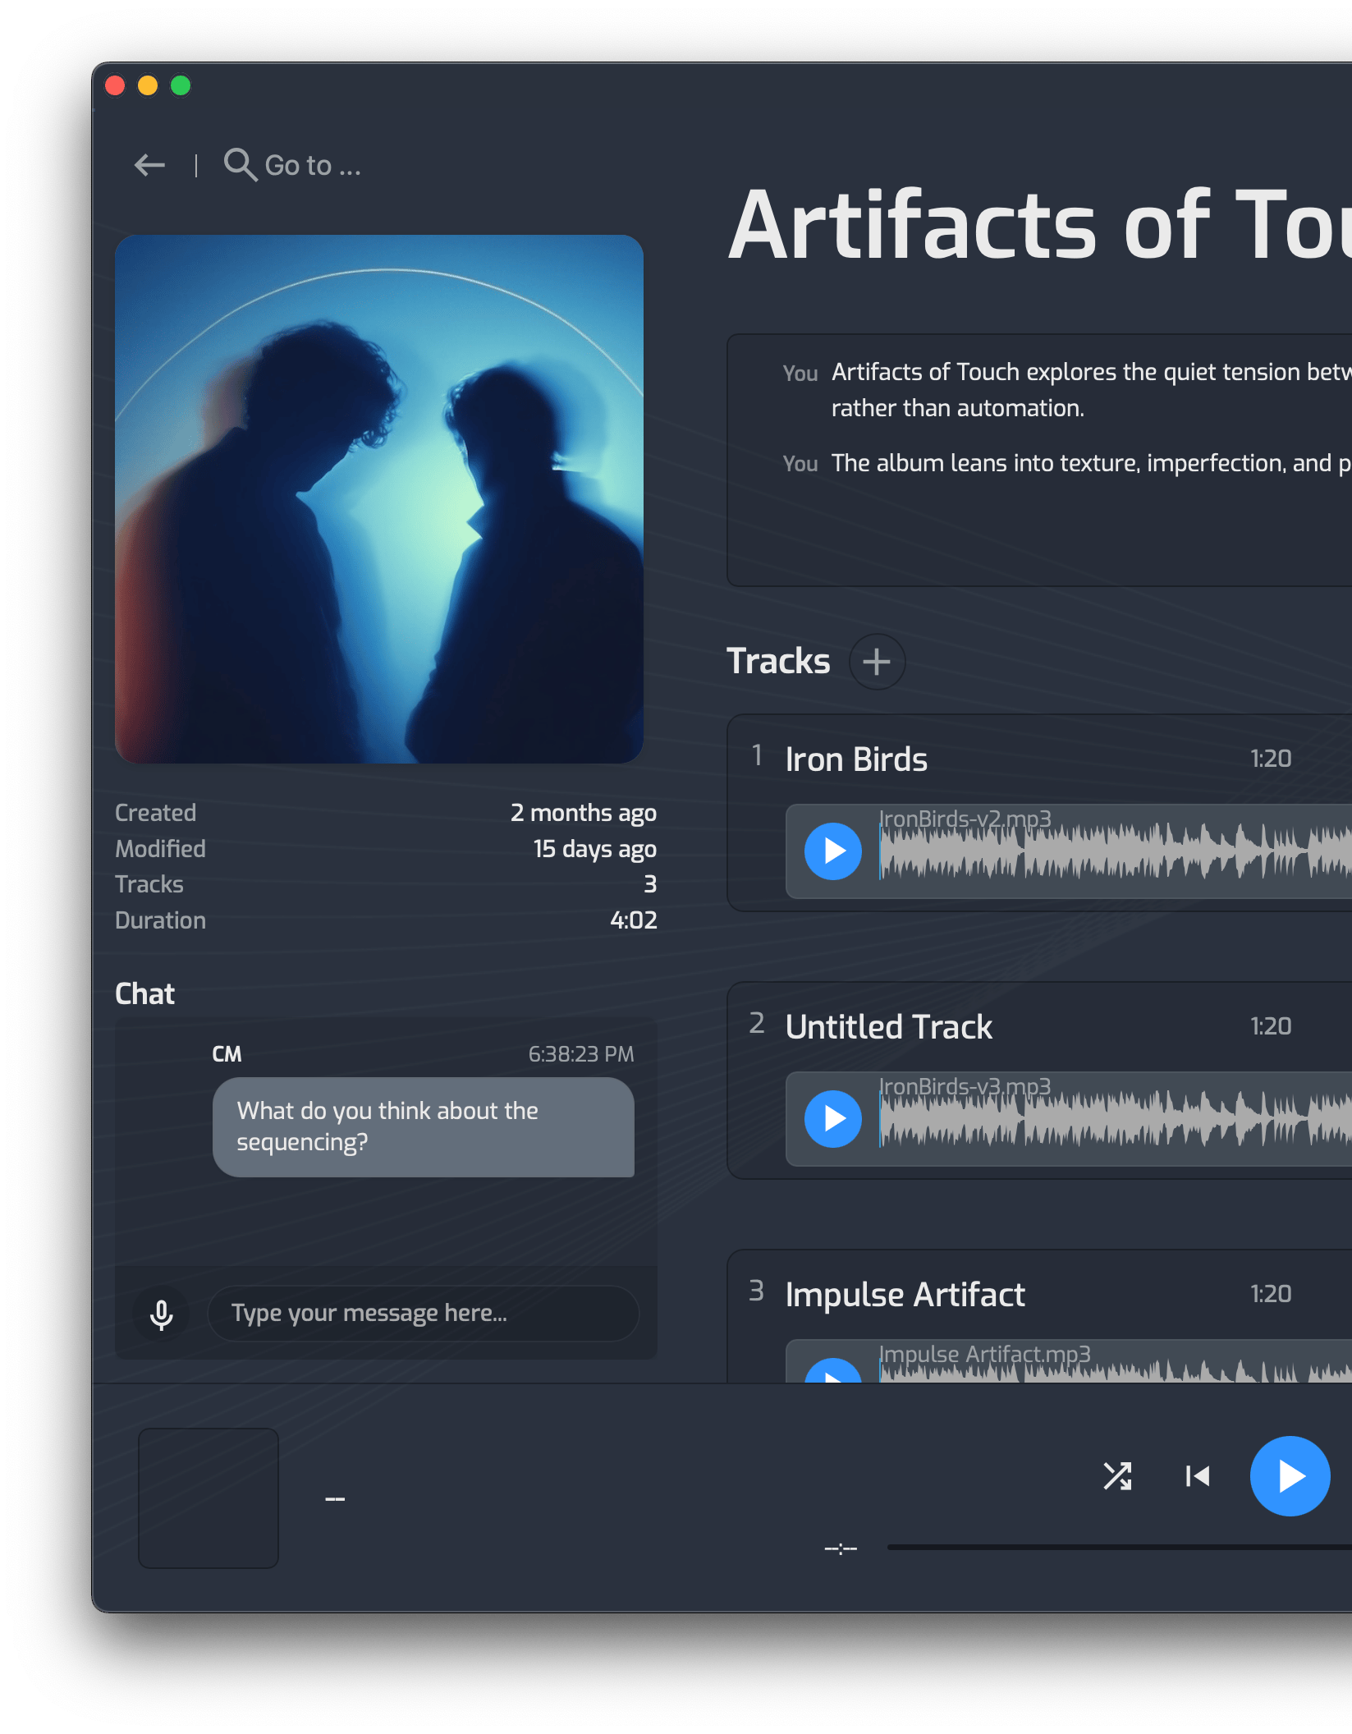Type in the chat message field
This screenshot has height=1734, width=1352.
[x=423, y=1314]
